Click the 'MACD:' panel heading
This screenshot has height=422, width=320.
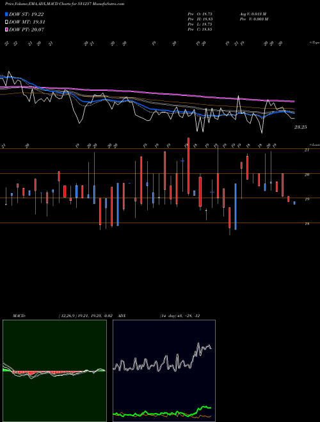coord(19,316)
